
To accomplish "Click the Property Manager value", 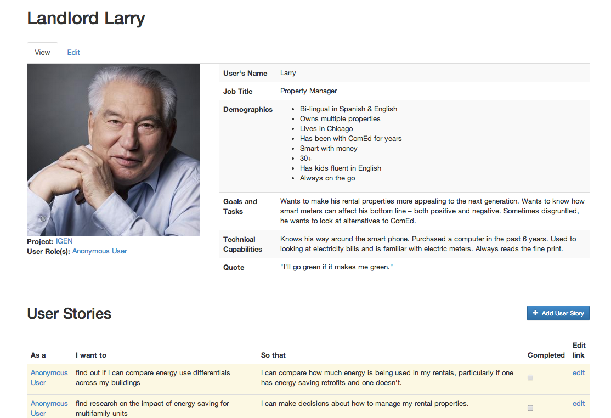I will coord(309,91).
